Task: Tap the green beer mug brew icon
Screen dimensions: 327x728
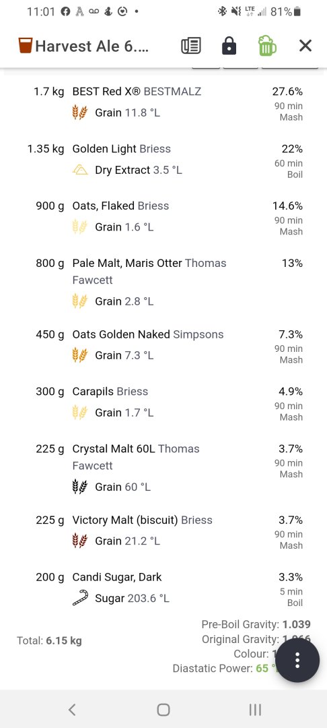Action: tap(267, 46)
